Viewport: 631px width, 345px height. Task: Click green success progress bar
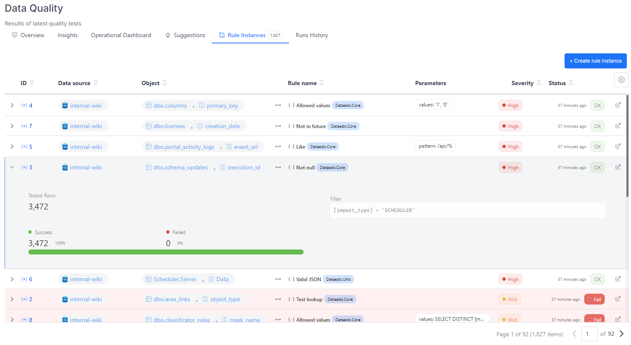(166, 252)
